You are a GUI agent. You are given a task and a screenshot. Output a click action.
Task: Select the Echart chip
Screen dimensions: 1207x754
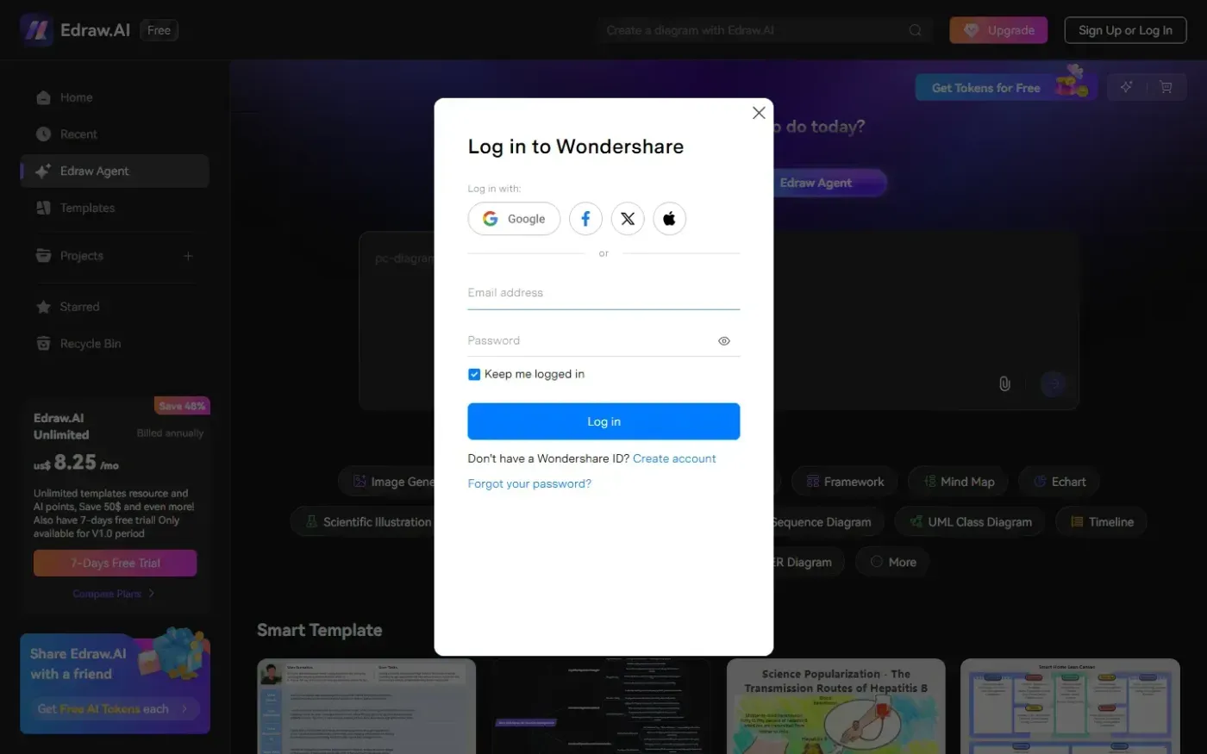(1059, 482)
